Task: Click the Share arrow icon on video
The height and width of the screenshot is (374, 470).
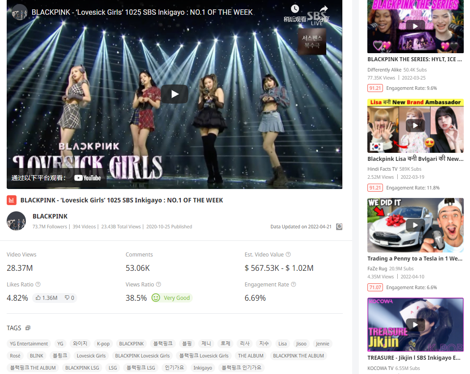Action: (324, 9)
